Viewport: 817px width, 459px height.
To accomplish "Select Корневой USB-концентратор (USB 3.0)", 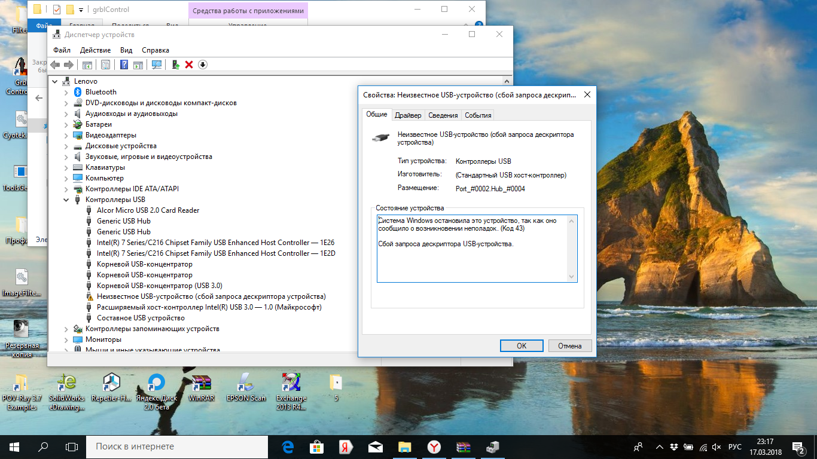I will pos(159,286).
